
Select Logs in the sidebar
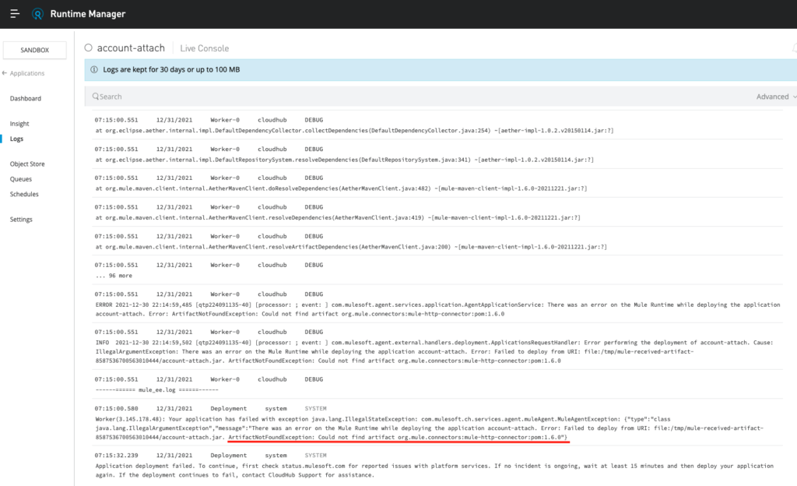pos(17,139)
